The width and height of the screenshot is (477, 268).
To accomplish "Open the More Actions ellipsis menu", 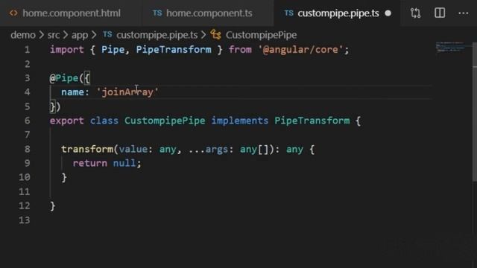I will [x=464, y=13].
